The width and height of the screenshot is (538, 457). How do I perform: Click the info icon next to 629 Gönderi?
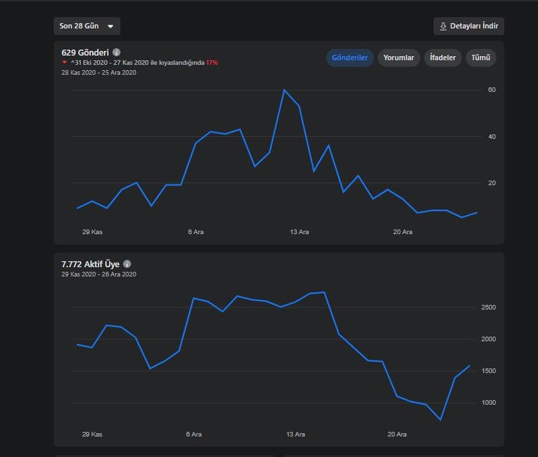point(116,52)
